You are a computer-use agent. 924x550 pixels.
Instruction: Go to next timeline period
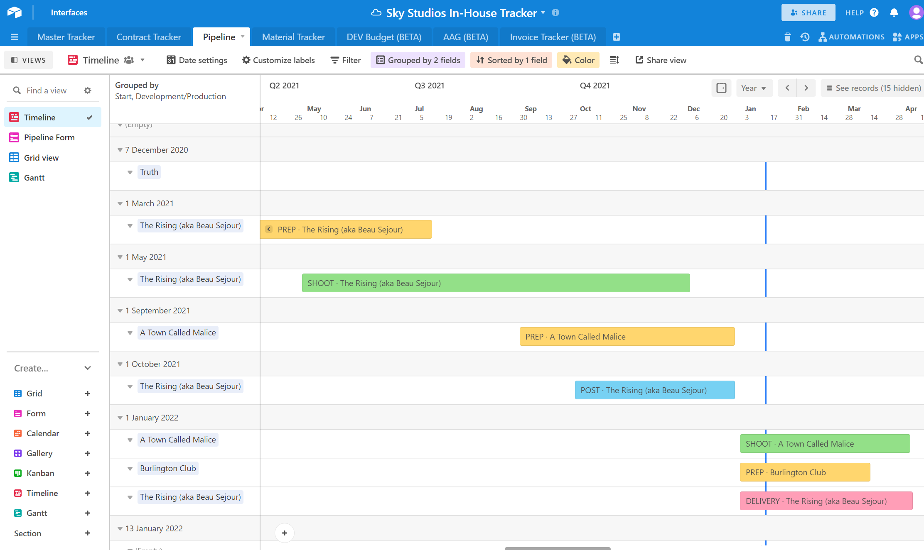click(x=806, y=88)
